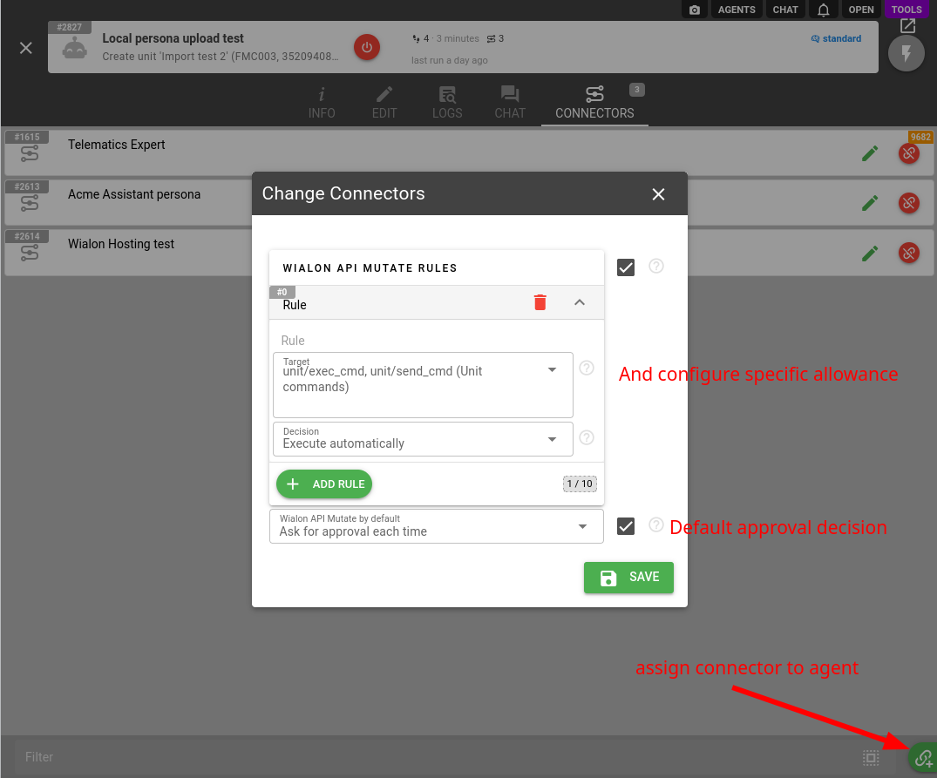Toggle the default approval decision checkbox
937x778 pixels.
[626, 526]
